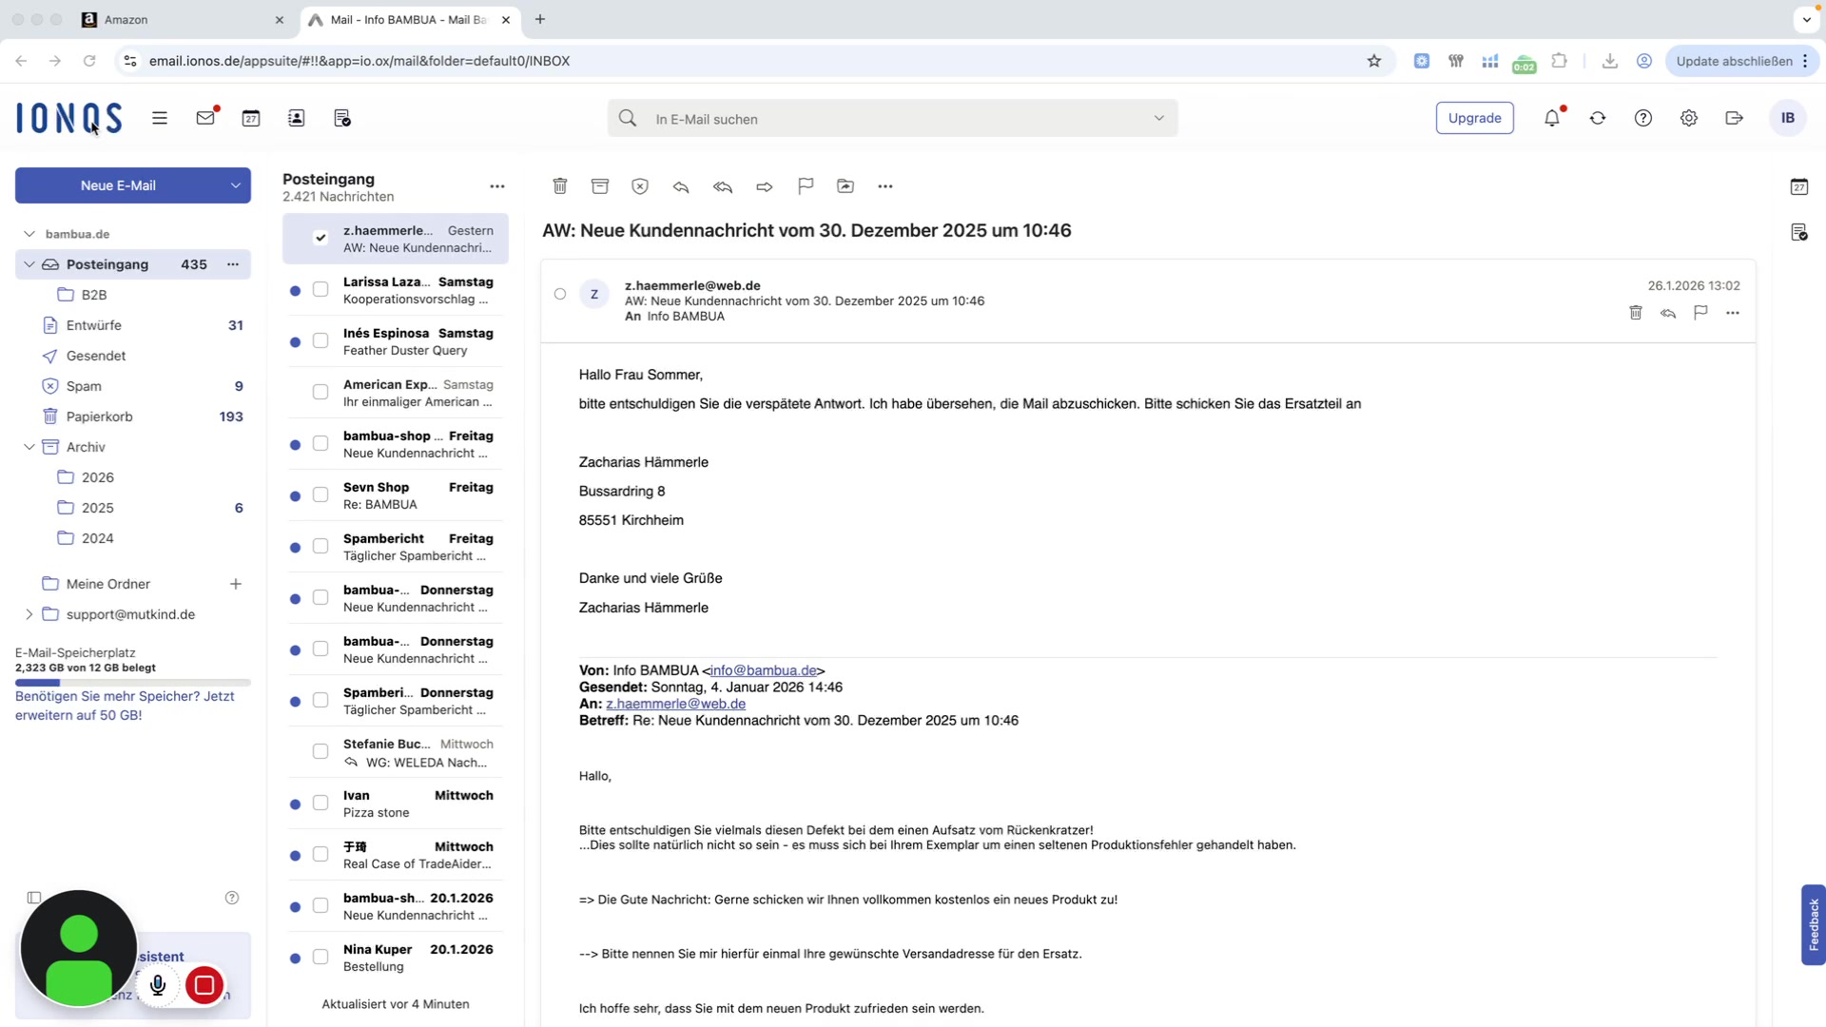Open the Mail app icon in header
The width and height of the screenshot is (1826, 1027).
click(x=205, y=118)
